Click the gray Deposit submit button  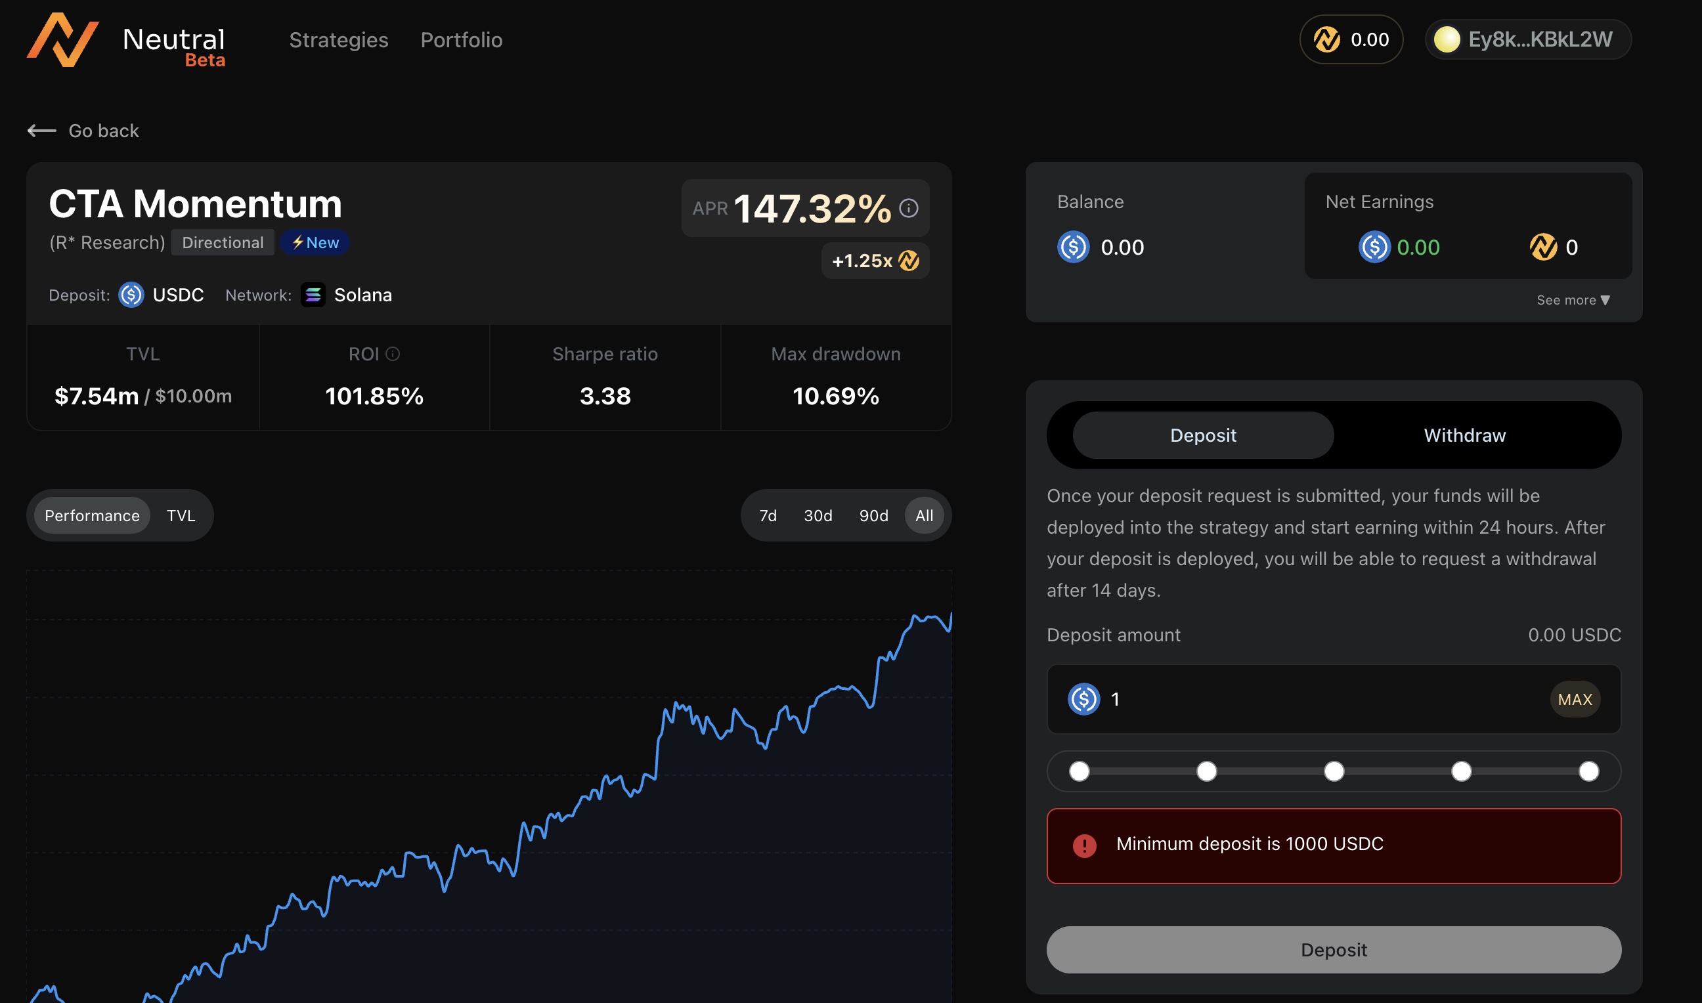pos(1334,950)
